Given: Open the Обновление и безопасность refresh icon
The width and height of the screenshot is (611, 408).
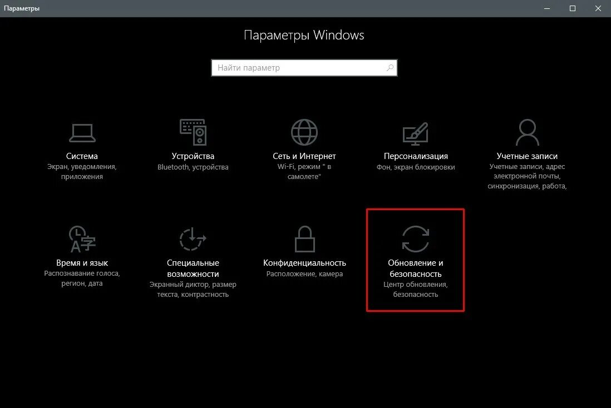Looking at the screenshot, I should pos(415,239).
